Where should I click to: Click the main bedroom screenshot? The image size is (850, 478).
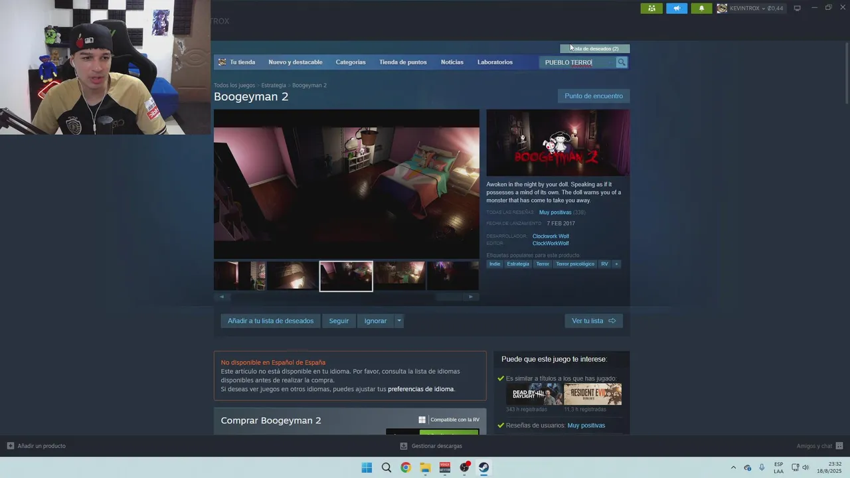[x=346, y=184]
